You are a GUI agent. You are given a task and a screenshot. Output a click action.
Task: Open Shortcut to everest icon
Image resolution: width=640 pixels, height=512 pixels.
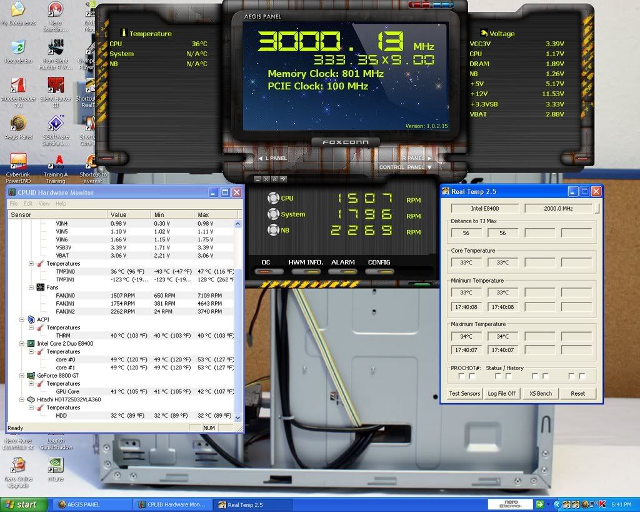click(x=92, y=169)
